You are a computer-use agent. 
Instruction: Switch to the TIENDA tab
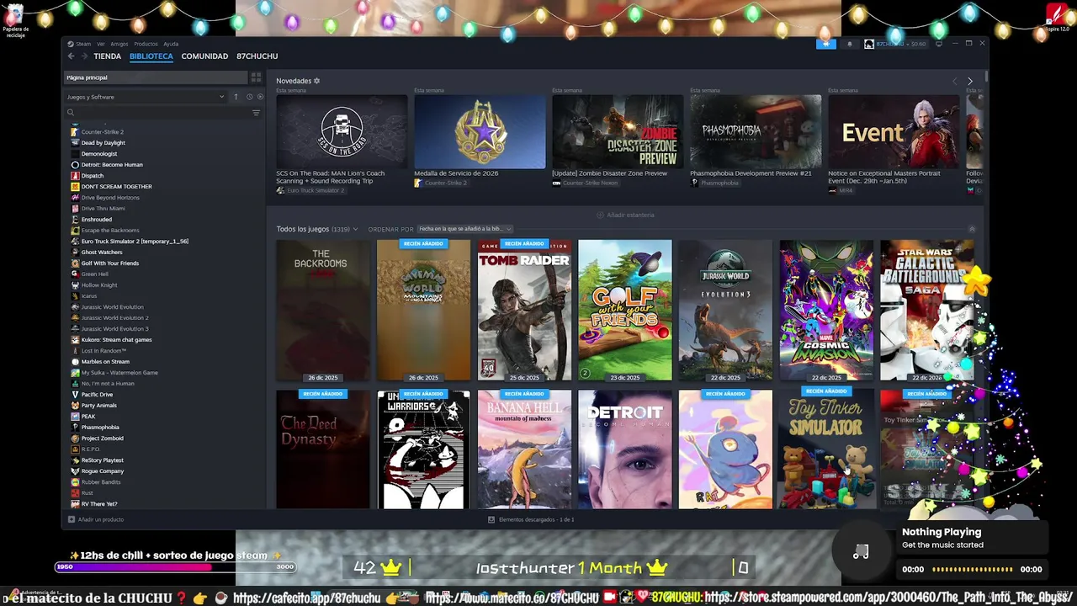click(x=107, y=56)
